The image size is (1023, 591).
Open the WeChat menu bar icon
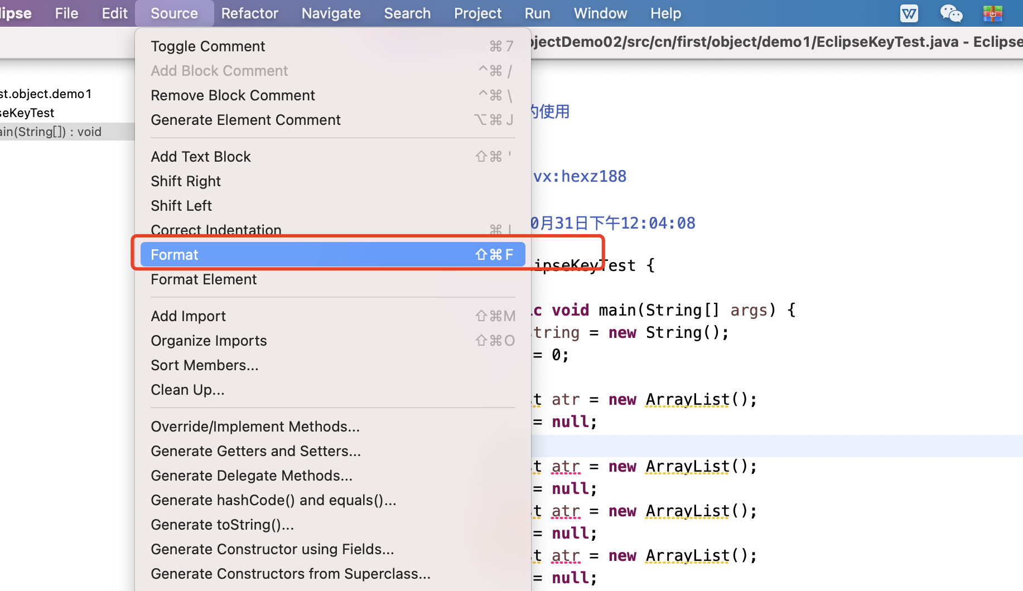(x=950, y=13)
